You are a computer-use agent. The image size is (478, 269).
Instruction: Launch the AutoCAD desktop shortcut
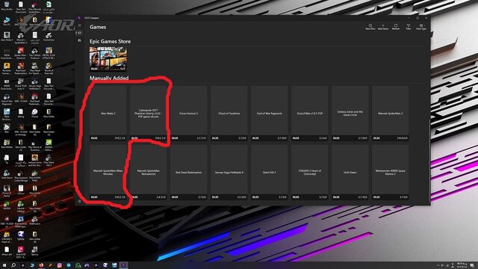[21, 252]
